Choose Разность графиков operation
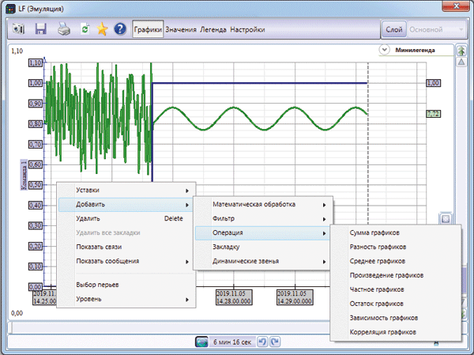Image resolution: width=474 pixels, height=355 pixels. tap(396, 247)
